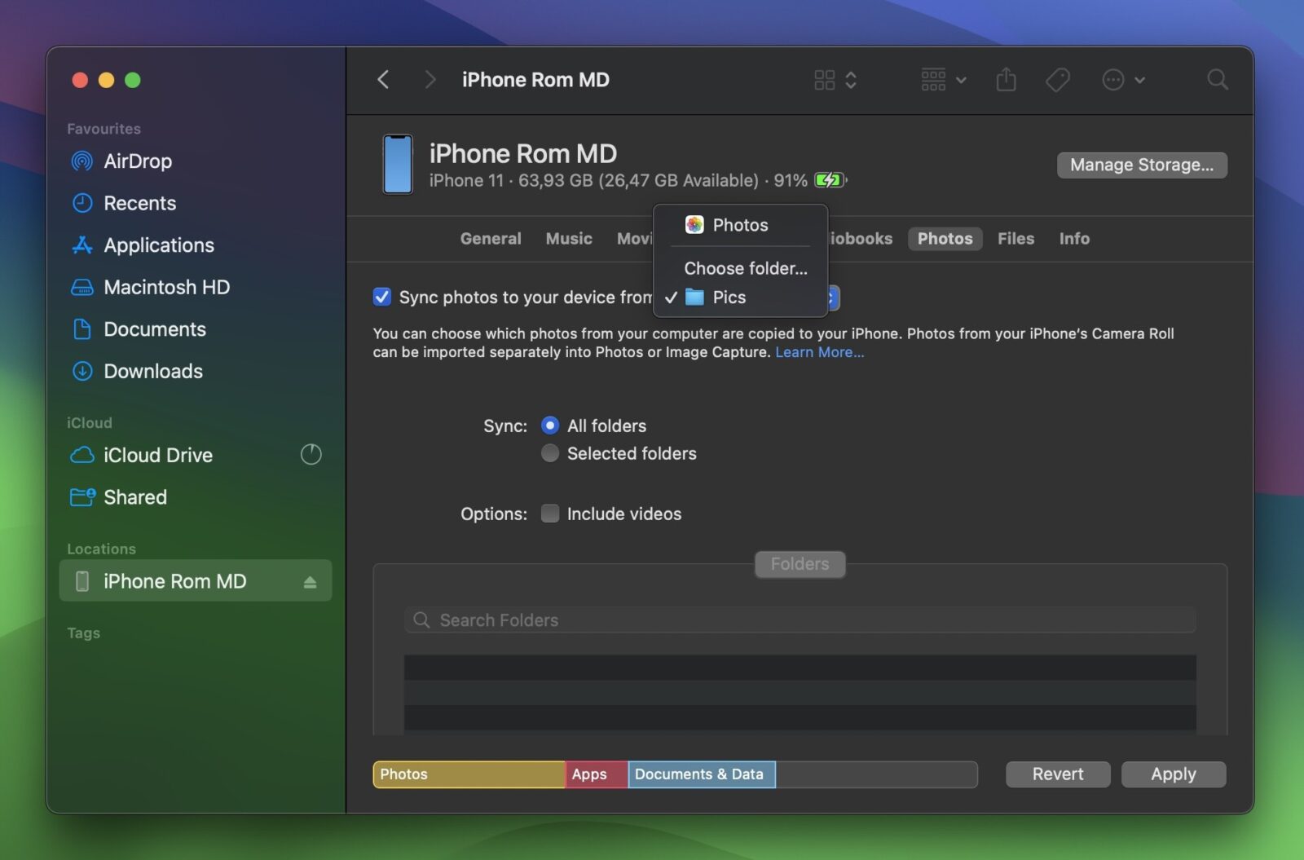Select the Selected folders radio button
1304x860 pixels.
pyautogui.click(x=550, y=453)
